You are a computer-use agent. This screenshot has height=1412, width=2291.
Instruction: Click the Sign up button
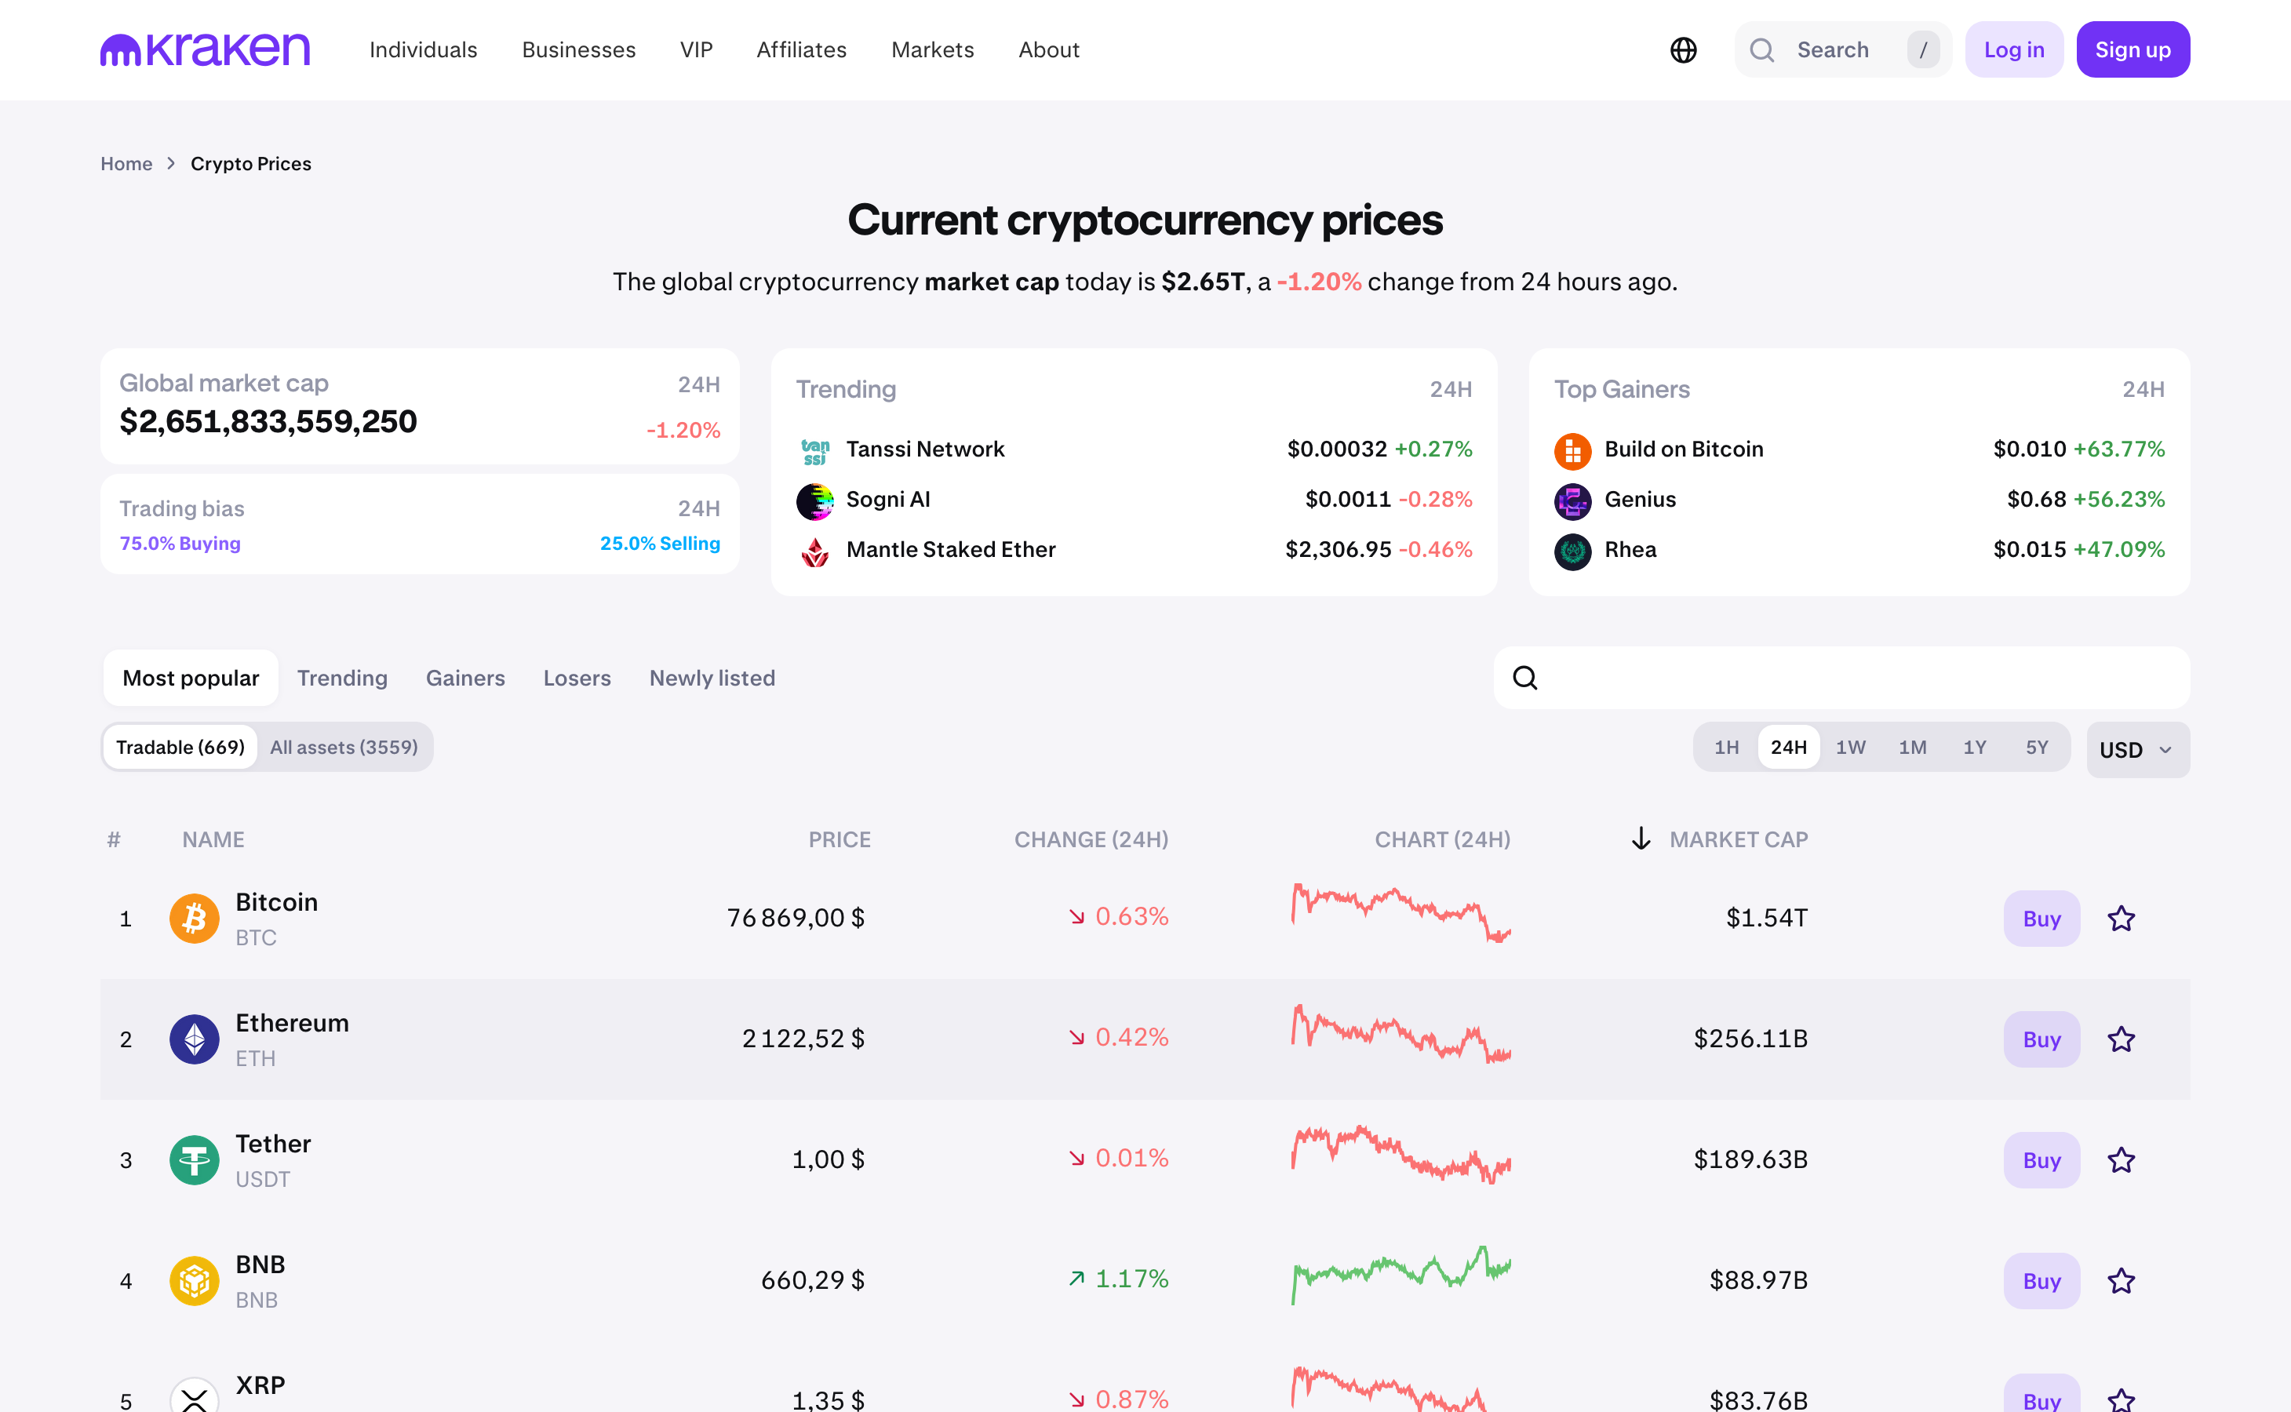[x=2133, y=49]
